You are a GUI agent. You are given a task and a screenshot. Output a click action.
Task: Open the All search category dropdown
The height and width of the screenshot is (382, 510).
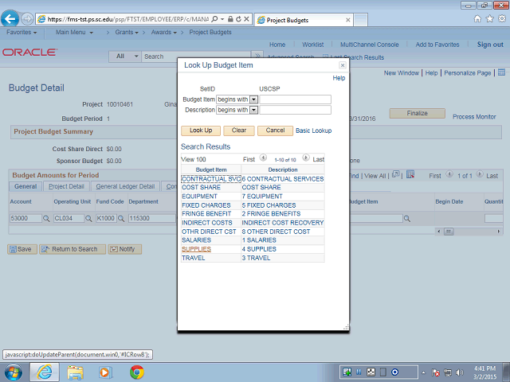[125, 57]
